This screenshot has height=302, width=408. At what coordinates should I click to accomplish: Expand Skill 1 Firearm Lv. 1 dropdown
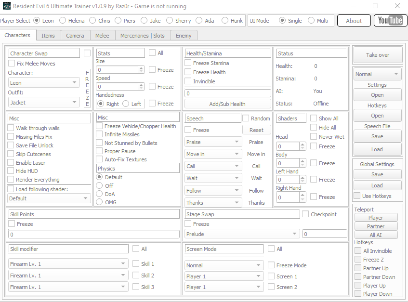pos(68,264)
